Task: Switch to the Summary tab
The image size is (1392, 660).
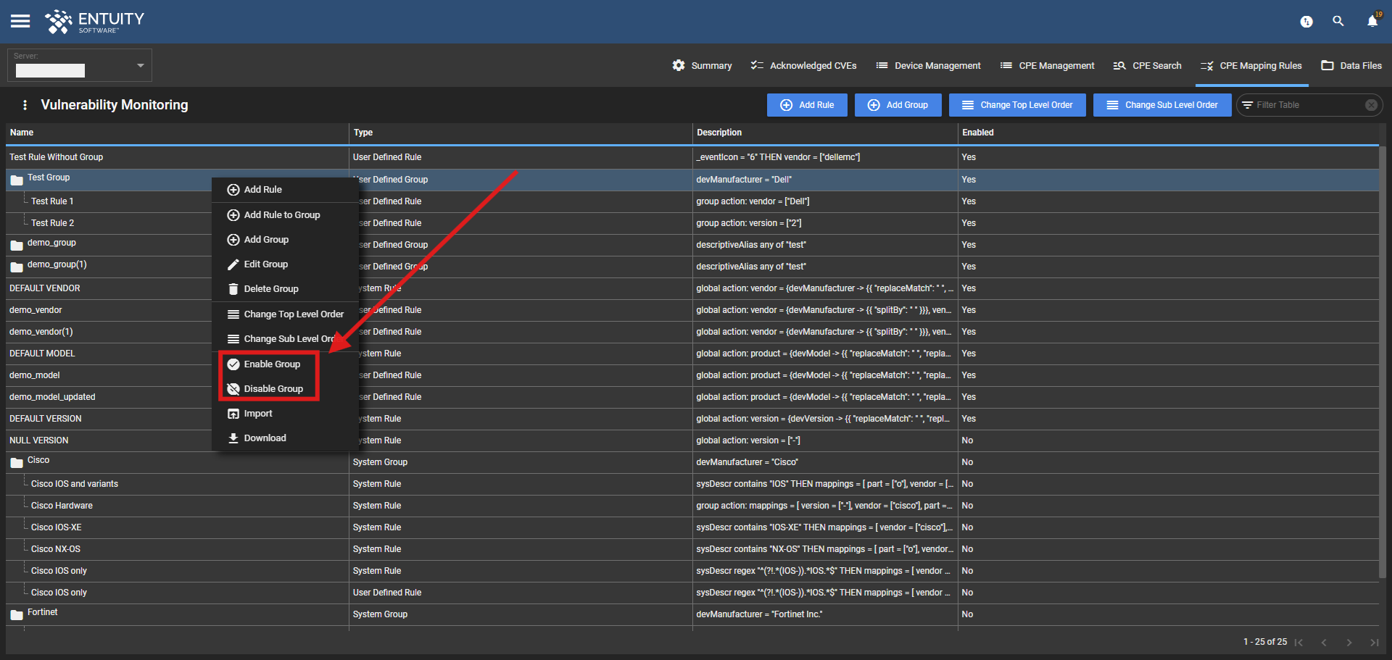Action: (702, 65)
